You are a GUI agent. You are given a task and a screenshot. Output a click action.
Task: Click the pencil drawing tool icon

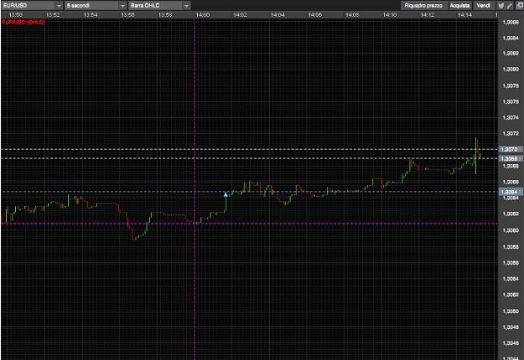pos(510,6)
